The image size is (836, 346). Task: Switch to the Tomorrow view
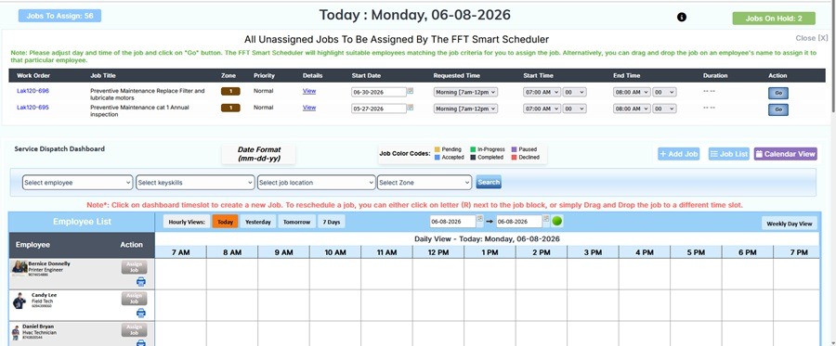tap(296, 222)
